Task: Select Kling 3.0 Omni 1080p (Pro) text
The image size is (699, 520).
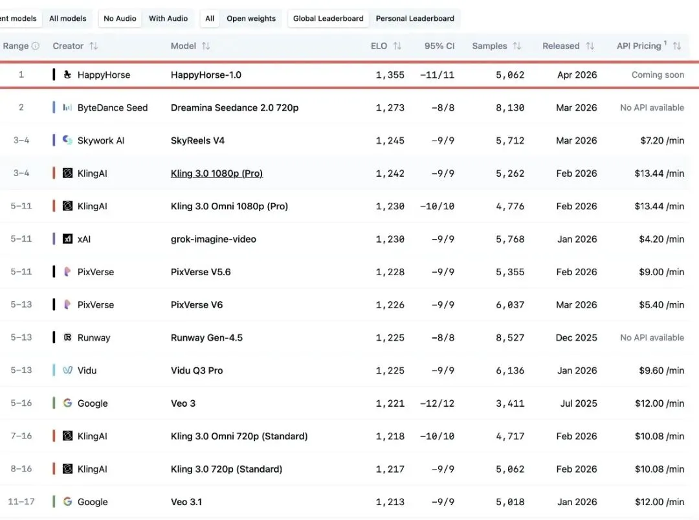Action: tap(229, 206)
